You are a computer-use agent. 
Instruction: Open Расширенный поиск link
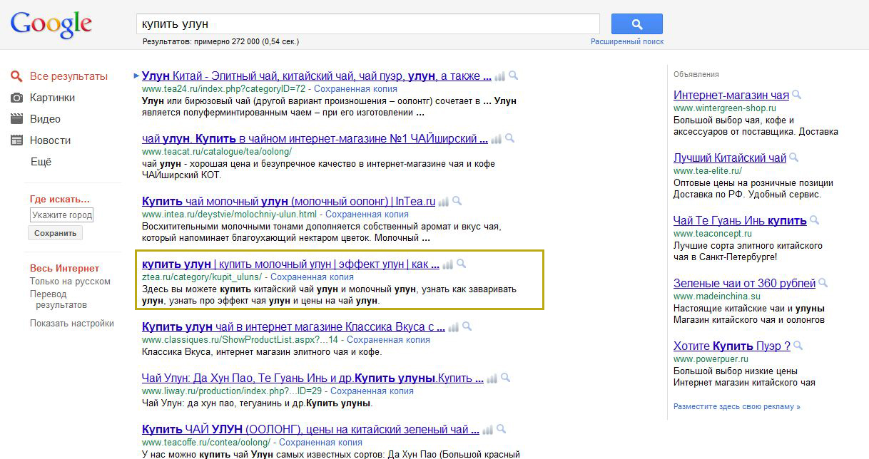pyautogui.click(x=627, y=42)
